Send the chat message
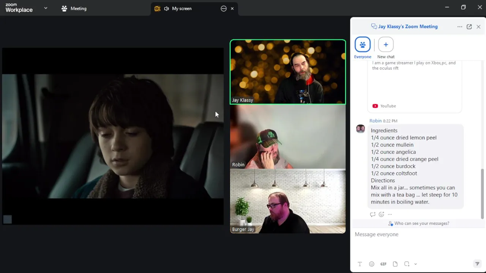 click(477, 264)
